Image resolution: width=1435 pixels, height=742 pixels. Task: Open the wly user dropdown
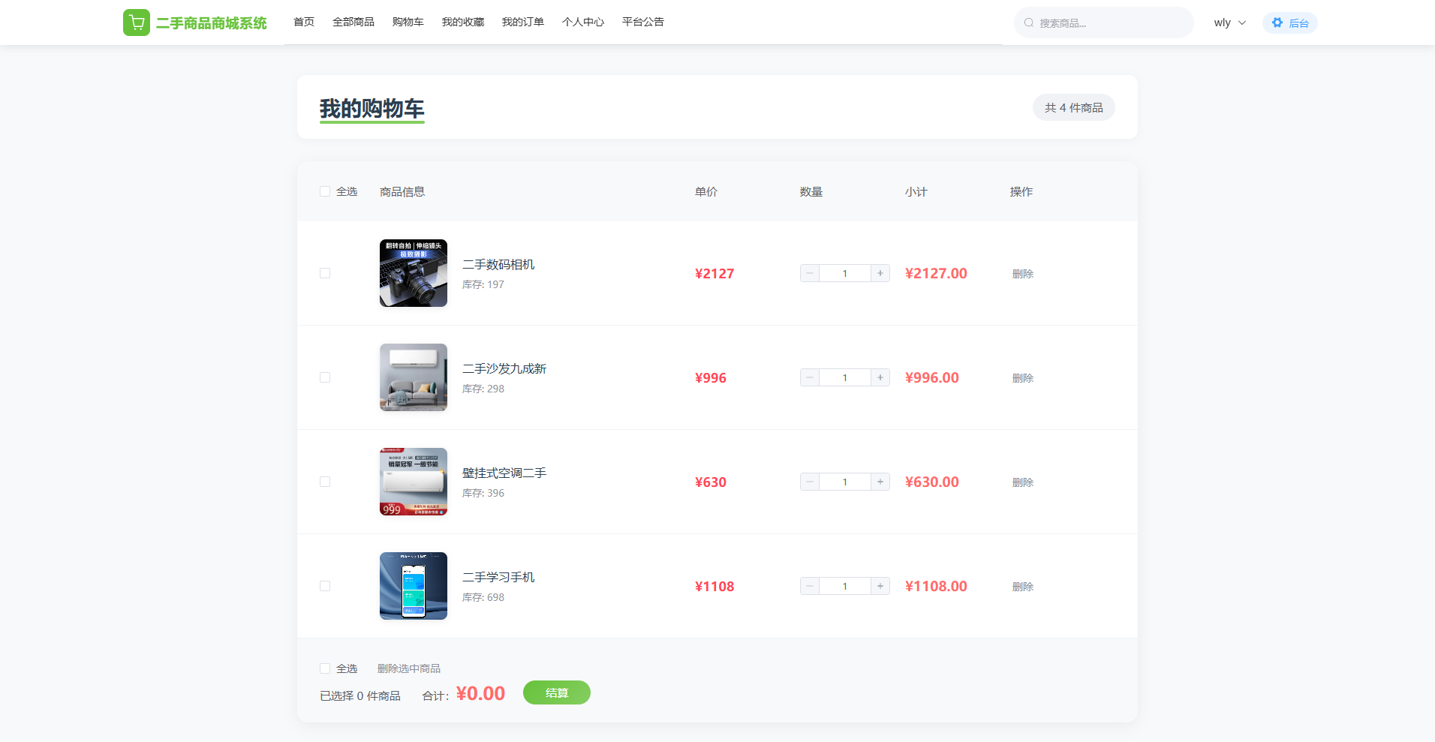click(x=1229, y=23)
